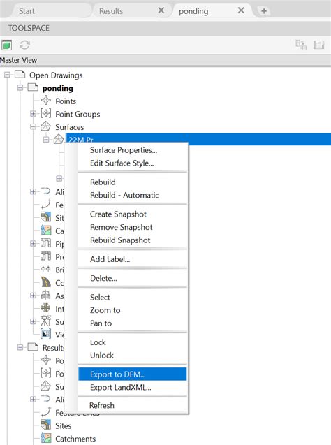
Task: Choose Lock in the context menu
Action: tap(133, 342)
